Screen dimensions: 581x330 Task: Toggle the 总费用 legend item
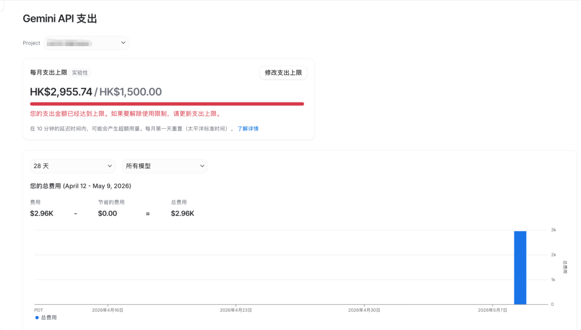46,318
